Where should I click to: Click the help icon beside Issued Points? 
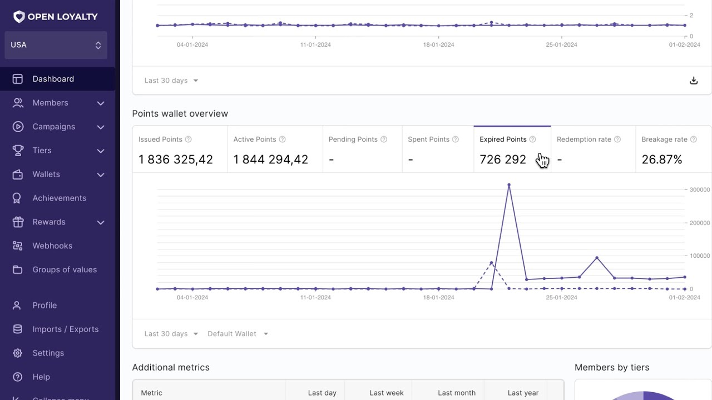(x=188, y=139)
